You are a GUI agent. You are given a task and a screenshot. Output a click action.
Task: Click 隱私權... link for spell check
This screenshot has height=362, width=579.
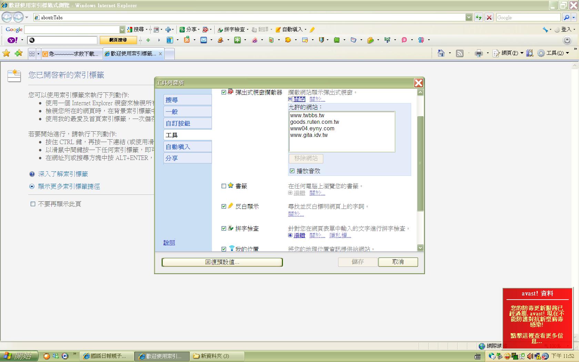340,235
